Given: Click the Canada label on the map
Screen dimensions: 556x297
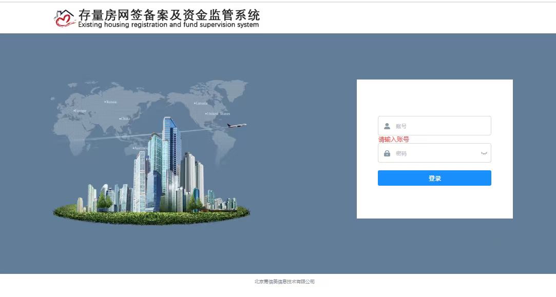Looking at the screenshot, I should (x=201, y=103).
